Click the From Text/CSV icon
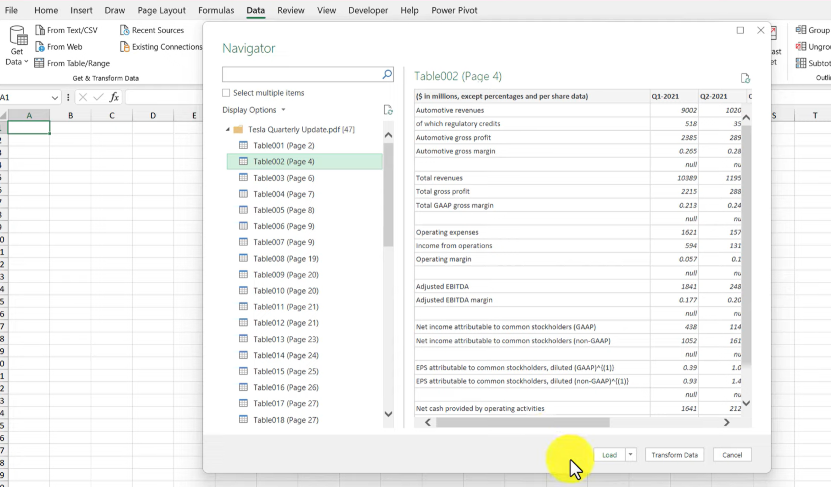 tap(40, 30)
